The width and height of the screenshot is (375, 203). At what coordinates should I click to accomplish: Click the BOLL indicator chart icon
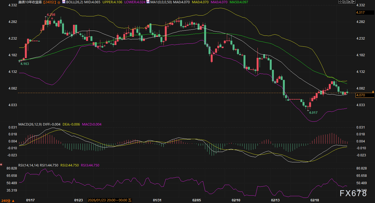63,2
